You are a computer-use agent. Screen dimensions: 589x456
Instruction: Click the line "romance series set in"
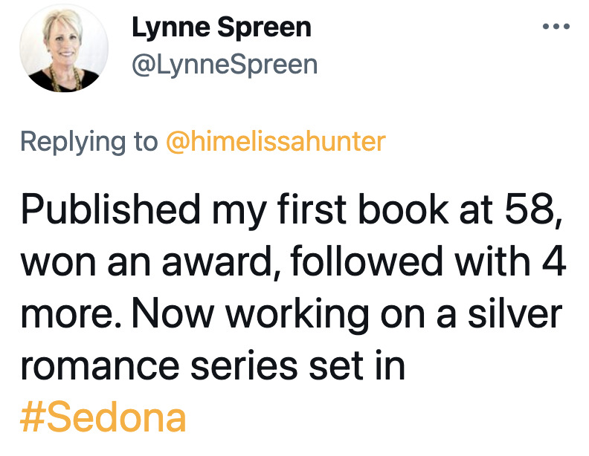click(x=213, y=365)
